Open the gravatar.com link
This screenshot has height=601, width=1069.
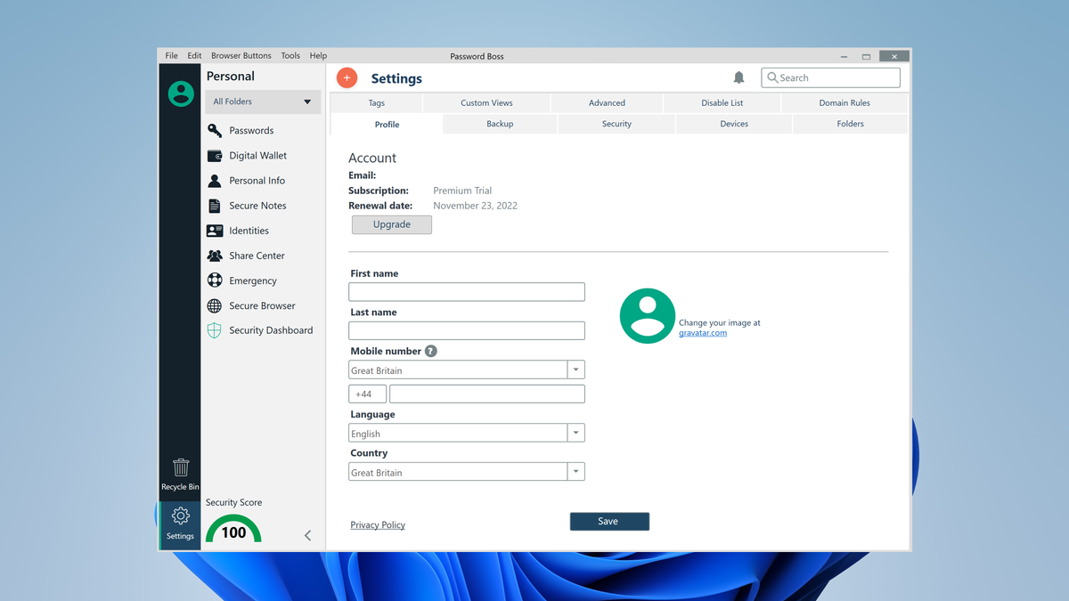click(x=702, y=332)
